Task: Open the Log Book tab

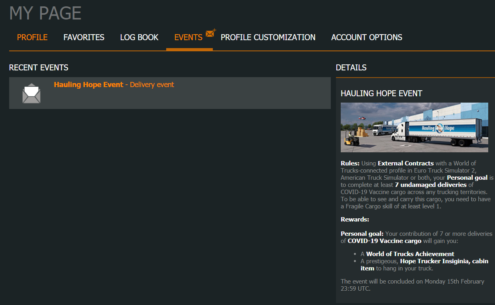Action: (x=139, y=37)
